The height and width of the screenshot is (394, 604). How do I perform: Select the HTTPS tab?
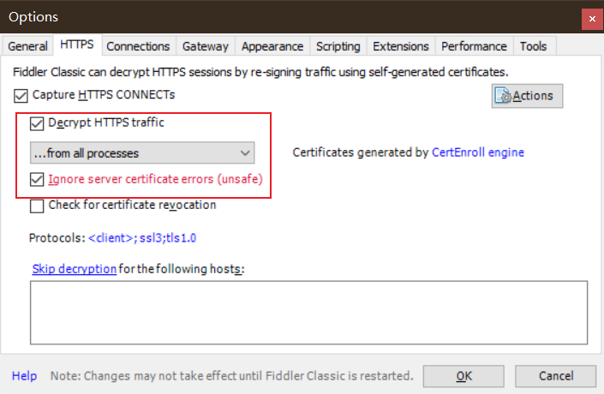tap(77, 45)
